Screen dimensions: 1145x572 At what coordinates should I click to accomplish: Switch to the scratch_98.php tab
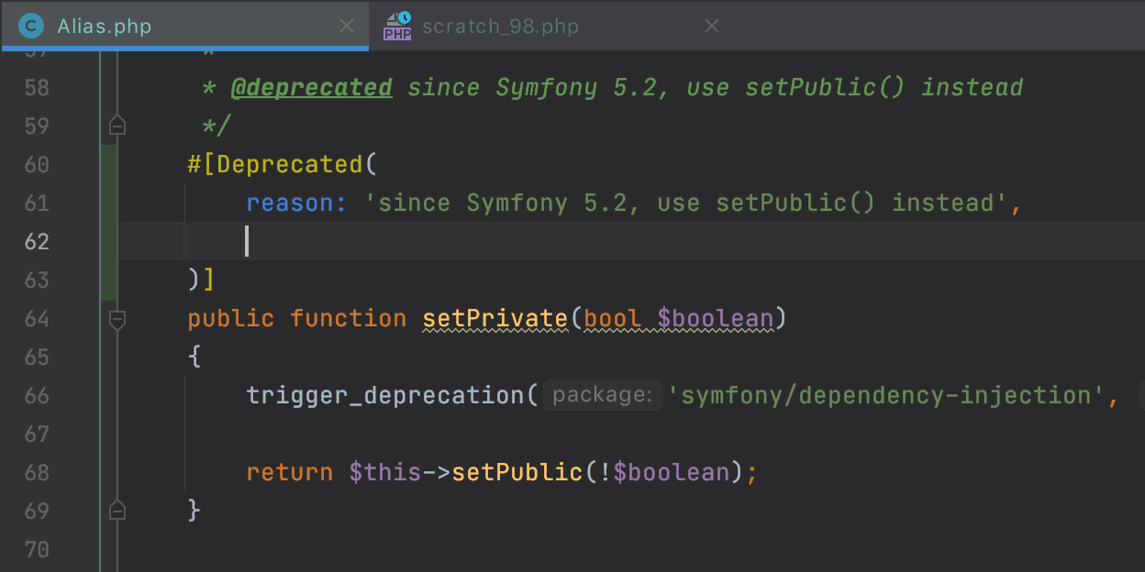[500, 26]
